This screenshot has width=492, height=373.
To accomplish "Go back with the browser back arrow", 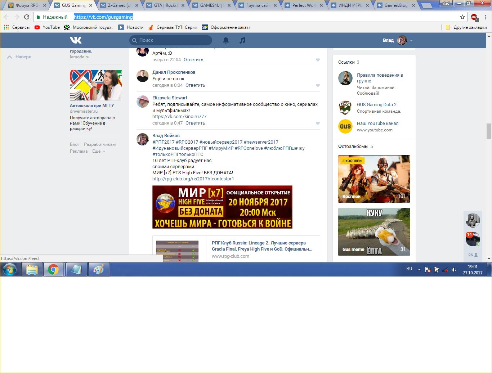I will [x=6, y=17].
